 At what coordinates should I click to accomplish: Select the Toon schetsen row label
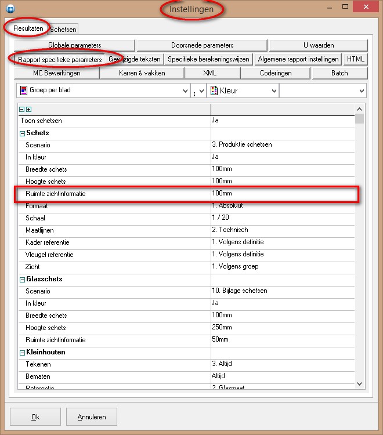coord(41,121)
